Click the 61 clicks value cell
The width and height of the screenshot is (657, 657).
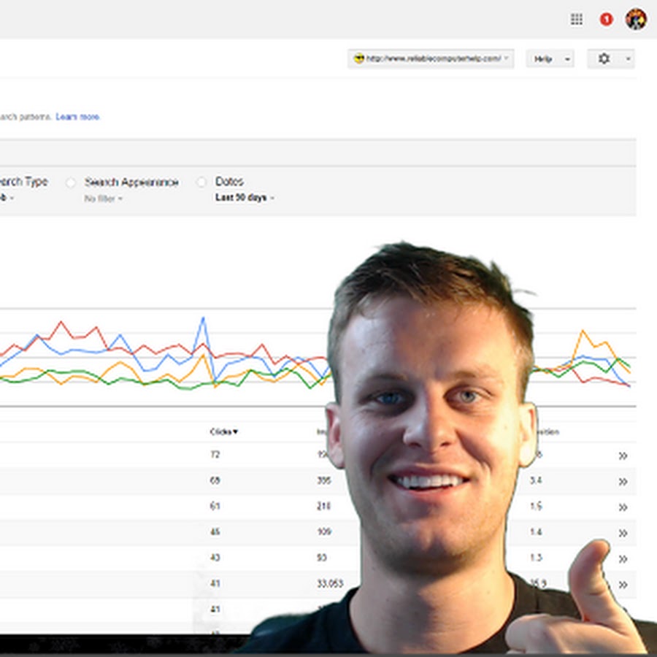coord(215,506)
